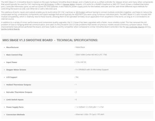
Task: Open the 3D Printing link
Action: 49,4
